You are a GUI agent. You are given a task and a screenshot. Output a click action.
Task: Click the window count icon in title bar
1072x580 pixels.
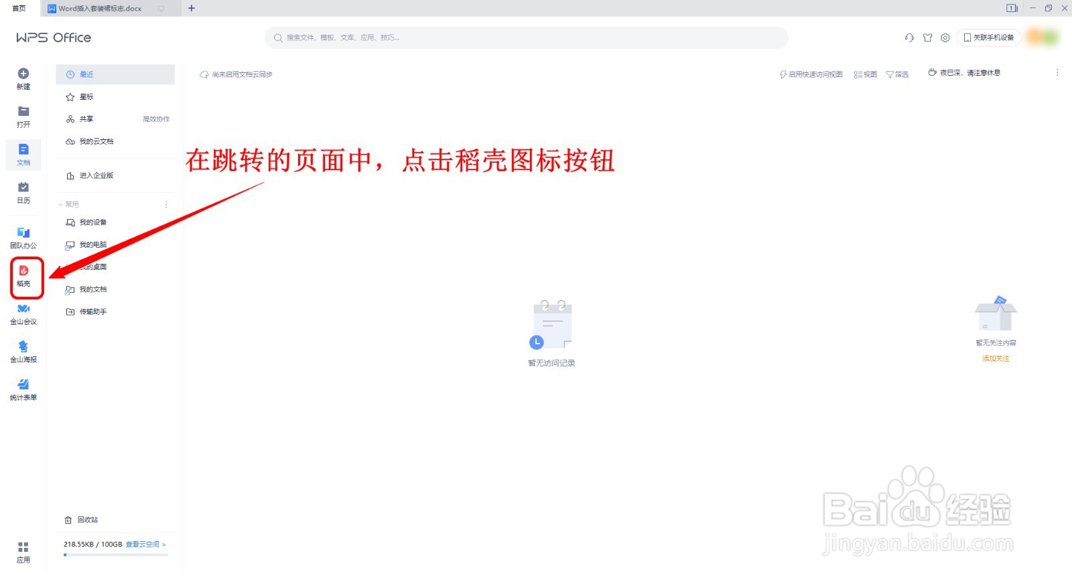click(1012, 8)
